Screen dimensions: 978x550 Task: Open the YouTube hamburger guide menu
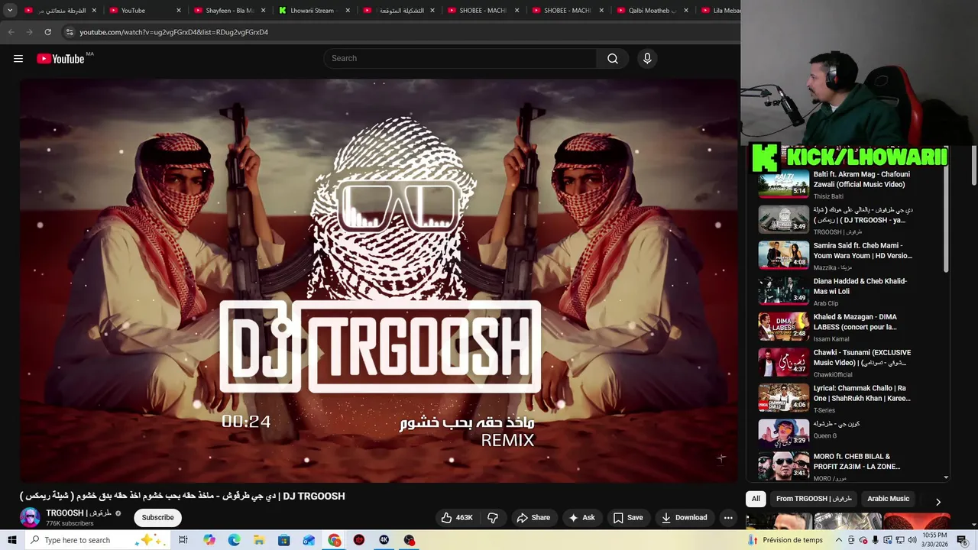18,59
